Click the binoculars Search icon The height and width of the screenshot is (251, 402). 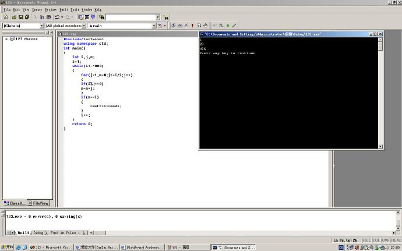(x=167, y=17)
